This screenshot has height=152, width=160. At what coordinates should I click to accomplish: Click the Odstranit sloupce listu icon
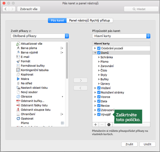(18, 110)
